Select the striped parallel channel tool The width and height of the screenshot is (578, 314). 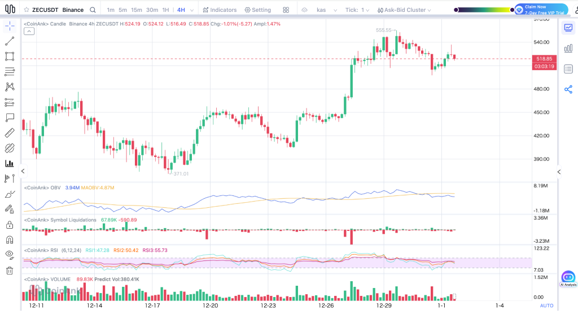[x=10, y=148]
